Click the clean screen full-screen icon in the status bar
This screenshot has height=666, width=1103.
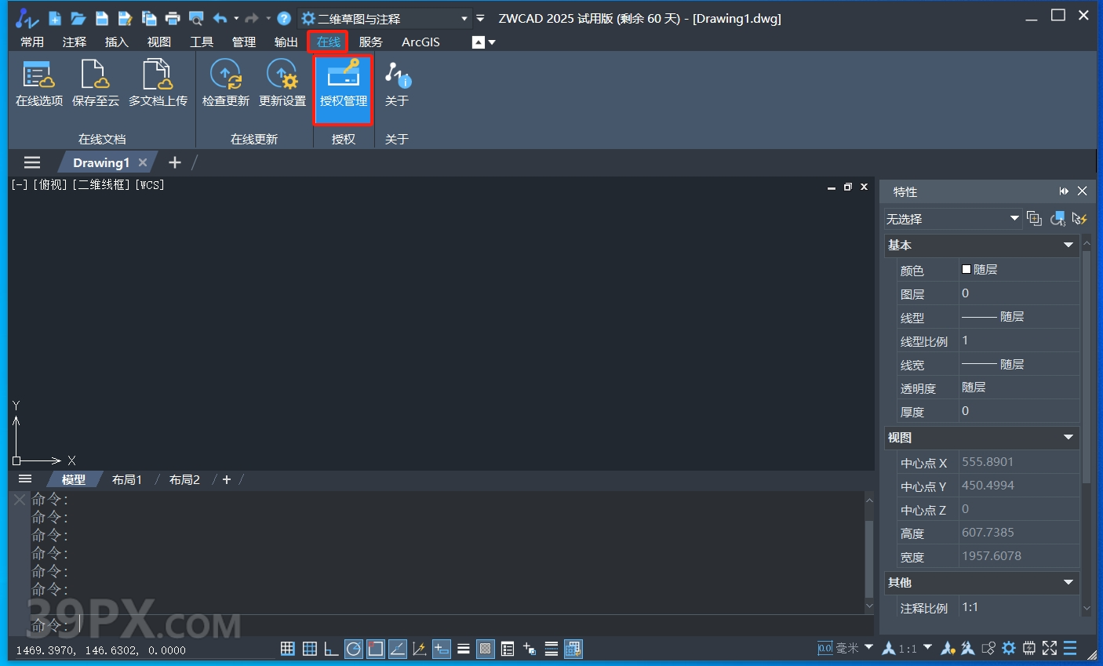coord(1050,648)
